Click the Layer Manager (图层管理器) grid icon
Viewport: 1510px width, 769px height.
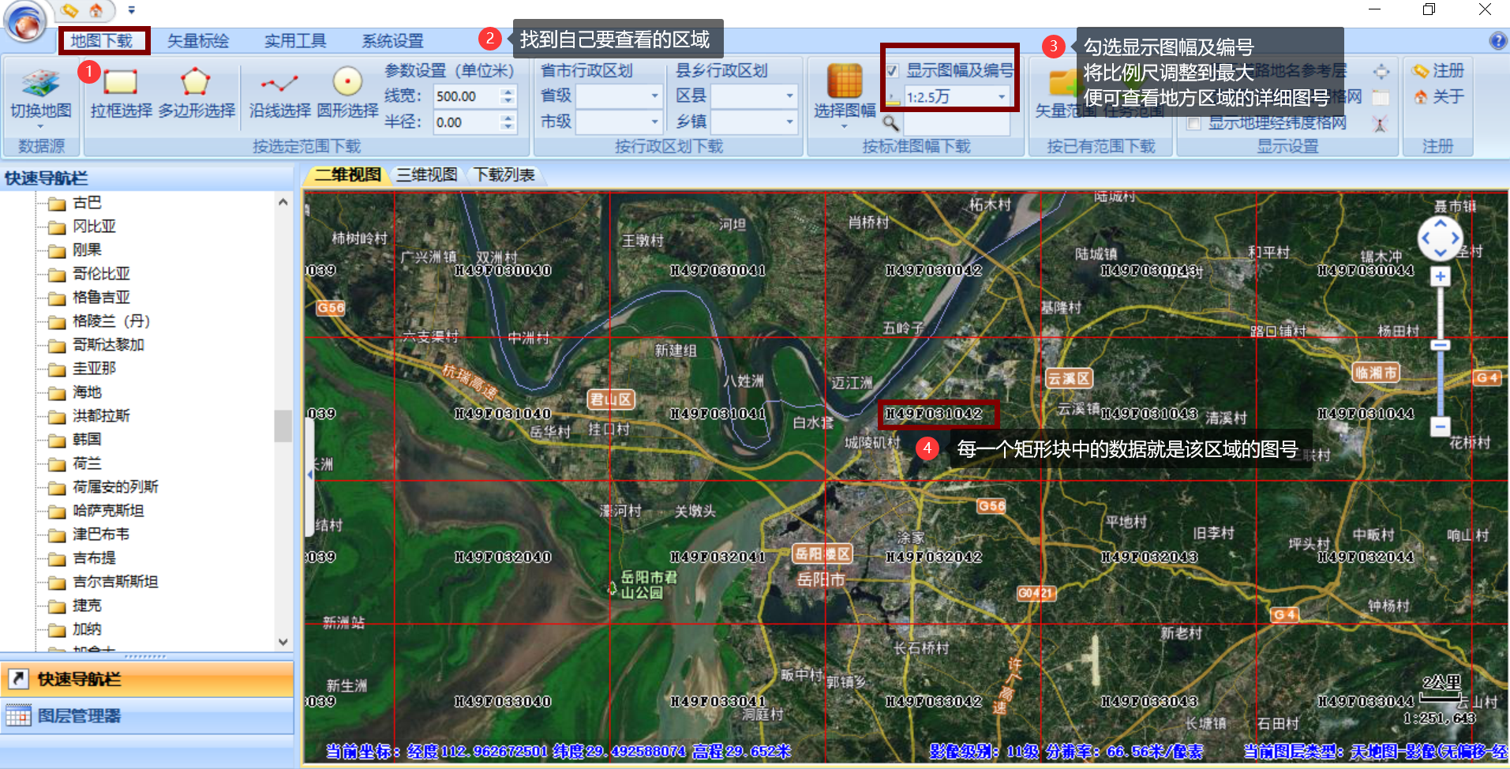tap(18, 716)
